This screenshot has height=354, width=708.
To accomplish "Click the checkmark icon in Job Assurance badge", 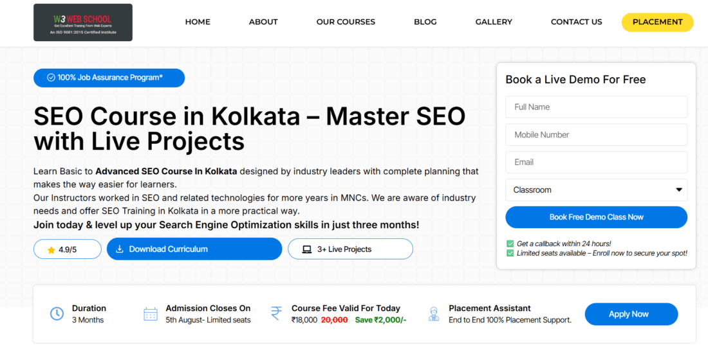I will pyautogui.click(x=51, y=78).
